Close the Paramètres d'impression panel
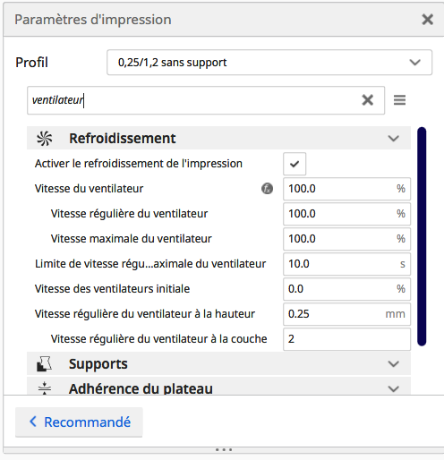Viewport: 444px width, 460px height. pyautogui.click(x=427, y=20)
